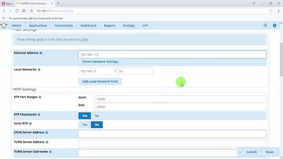Open the tab menu icon near window controls

tap(254, 3)
